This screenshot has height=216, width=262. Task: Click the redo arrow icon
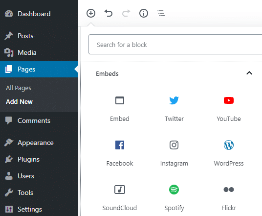(x=126, y=13)
